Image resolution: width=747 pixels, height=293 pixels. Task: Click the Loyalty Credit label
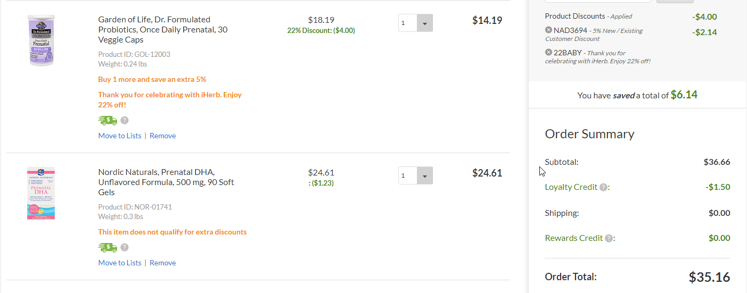point(571,187)
